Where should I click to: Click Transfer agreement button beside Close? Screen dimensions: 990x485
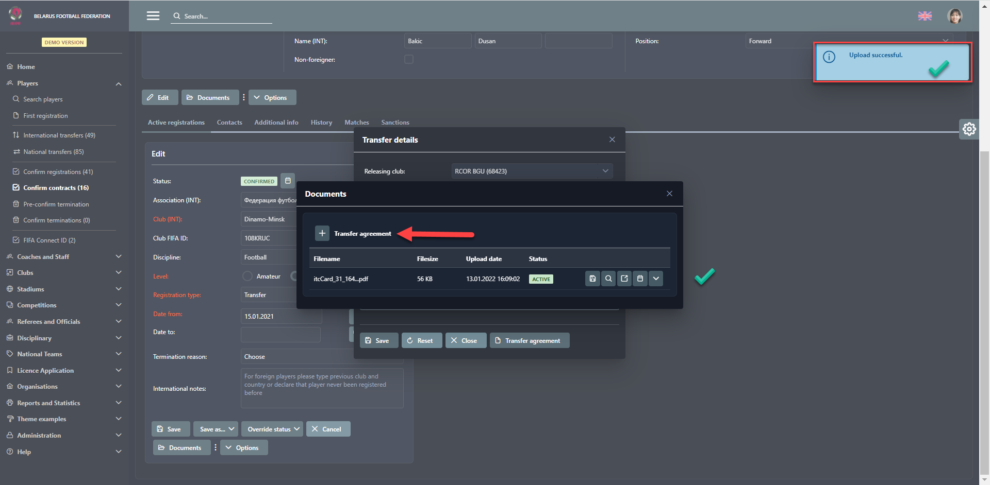529,340
